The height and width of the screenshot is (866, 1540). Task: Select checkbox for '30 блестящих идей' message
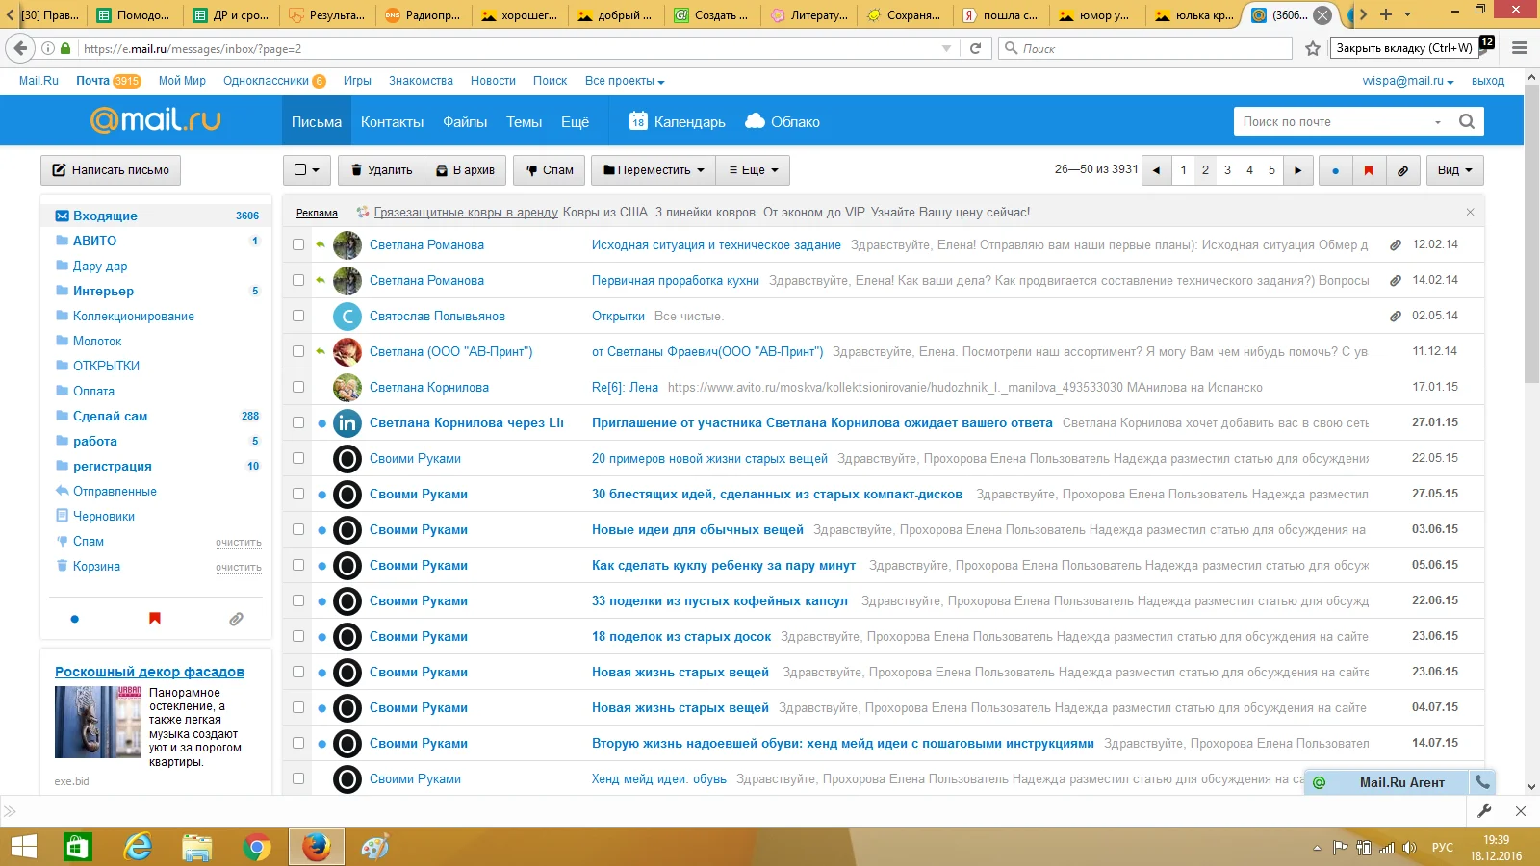coord(298,494)
